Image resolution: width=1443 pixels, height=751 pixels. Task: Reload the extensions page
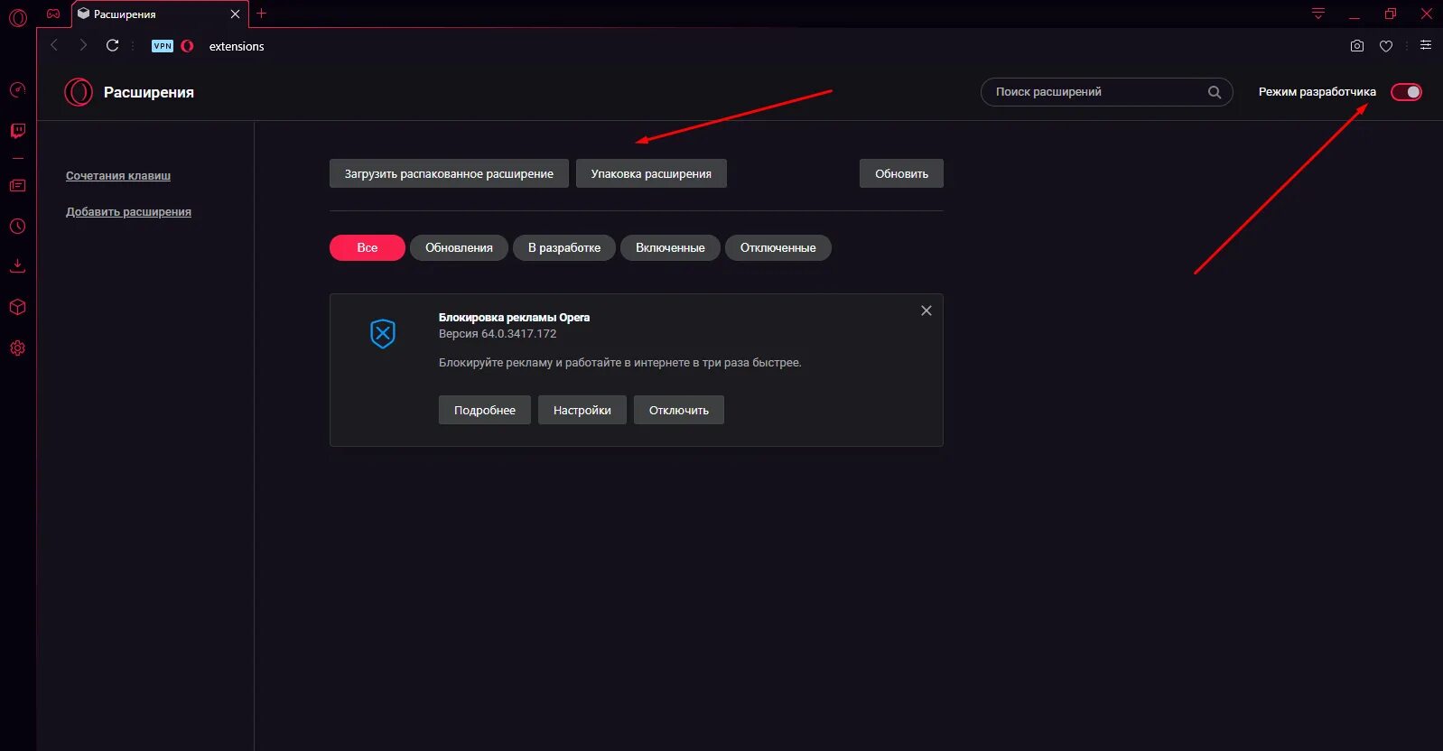113,45
